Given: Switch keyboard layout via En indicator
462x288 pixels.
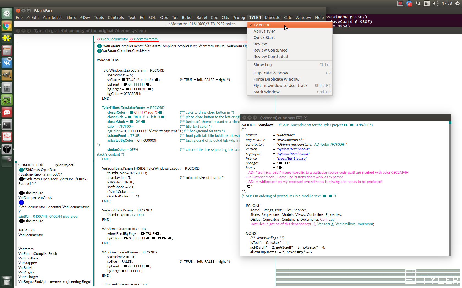Looking at the screenshot, I should coord(427,4).
